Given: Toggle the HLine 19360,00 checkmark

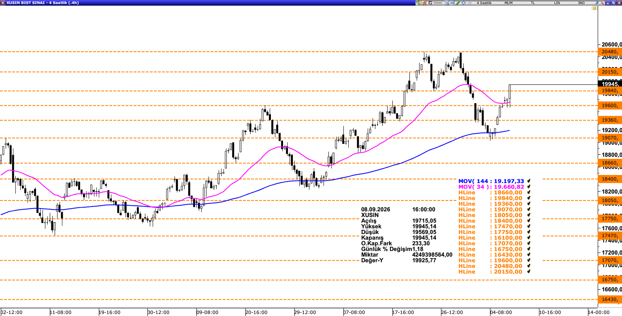Looking at the screenshot, I should 529,204.
